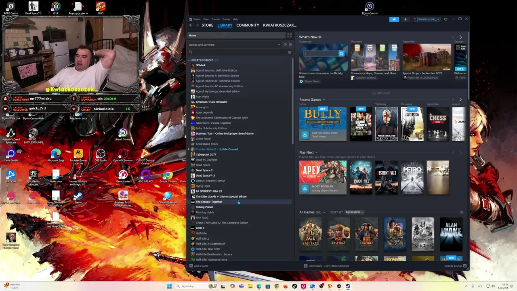Open View menu in Steam
Screen dimensions: 517x291
(206, 19)
